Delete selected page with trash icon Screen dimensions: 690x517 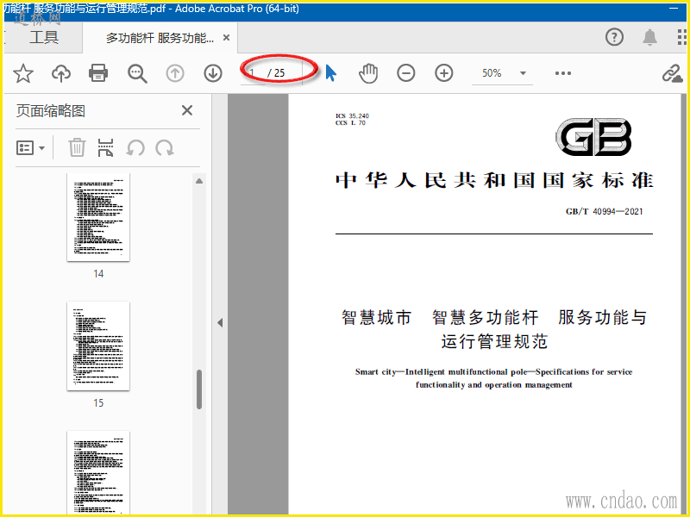pyautogui.click(x=77, y=147)
